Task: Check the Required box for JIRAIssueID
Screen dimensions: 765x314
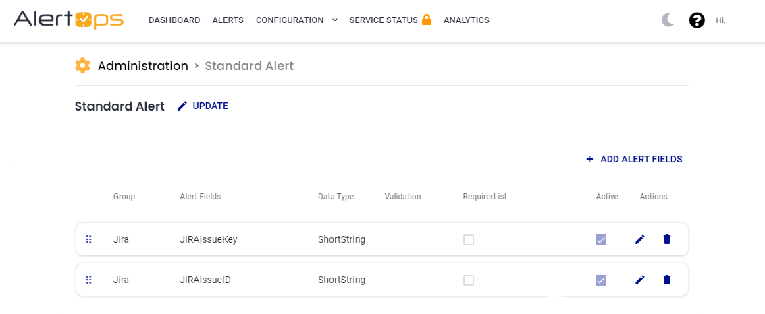Action: tap(469, 280)
